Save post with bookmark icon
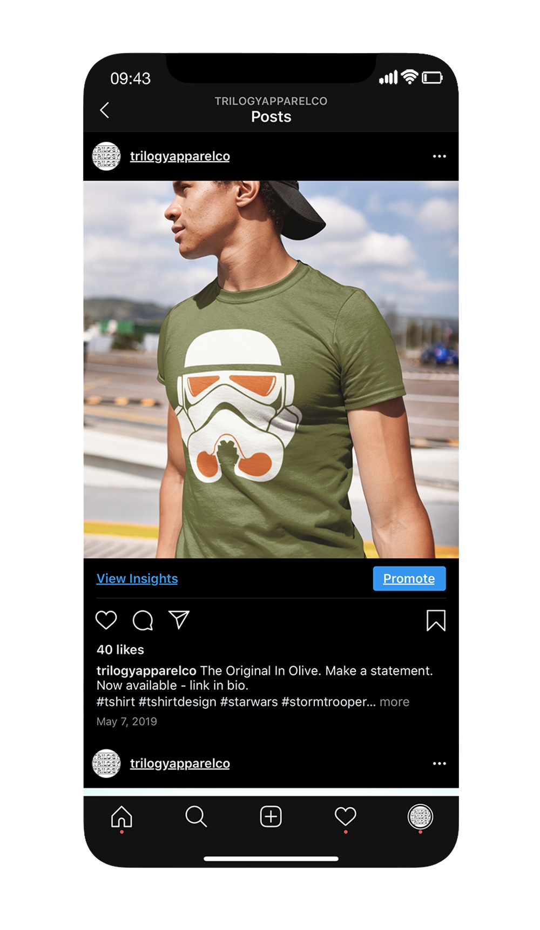This screenshot has height=930, width=540. (436, 620)
